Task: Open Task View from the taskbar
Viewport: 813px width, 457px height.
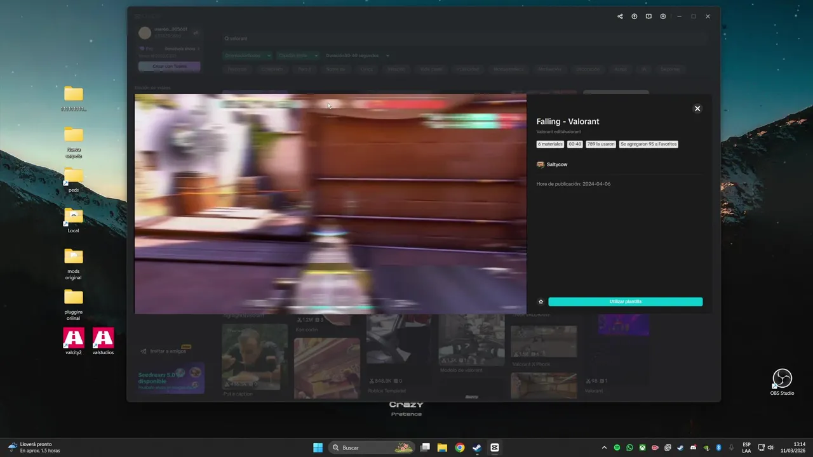Action: (x=426, y=447)
